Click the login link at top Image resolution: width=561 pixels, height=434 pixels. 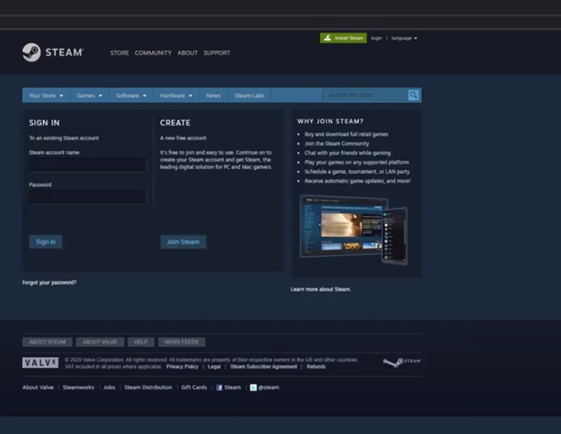pos(376,38)
